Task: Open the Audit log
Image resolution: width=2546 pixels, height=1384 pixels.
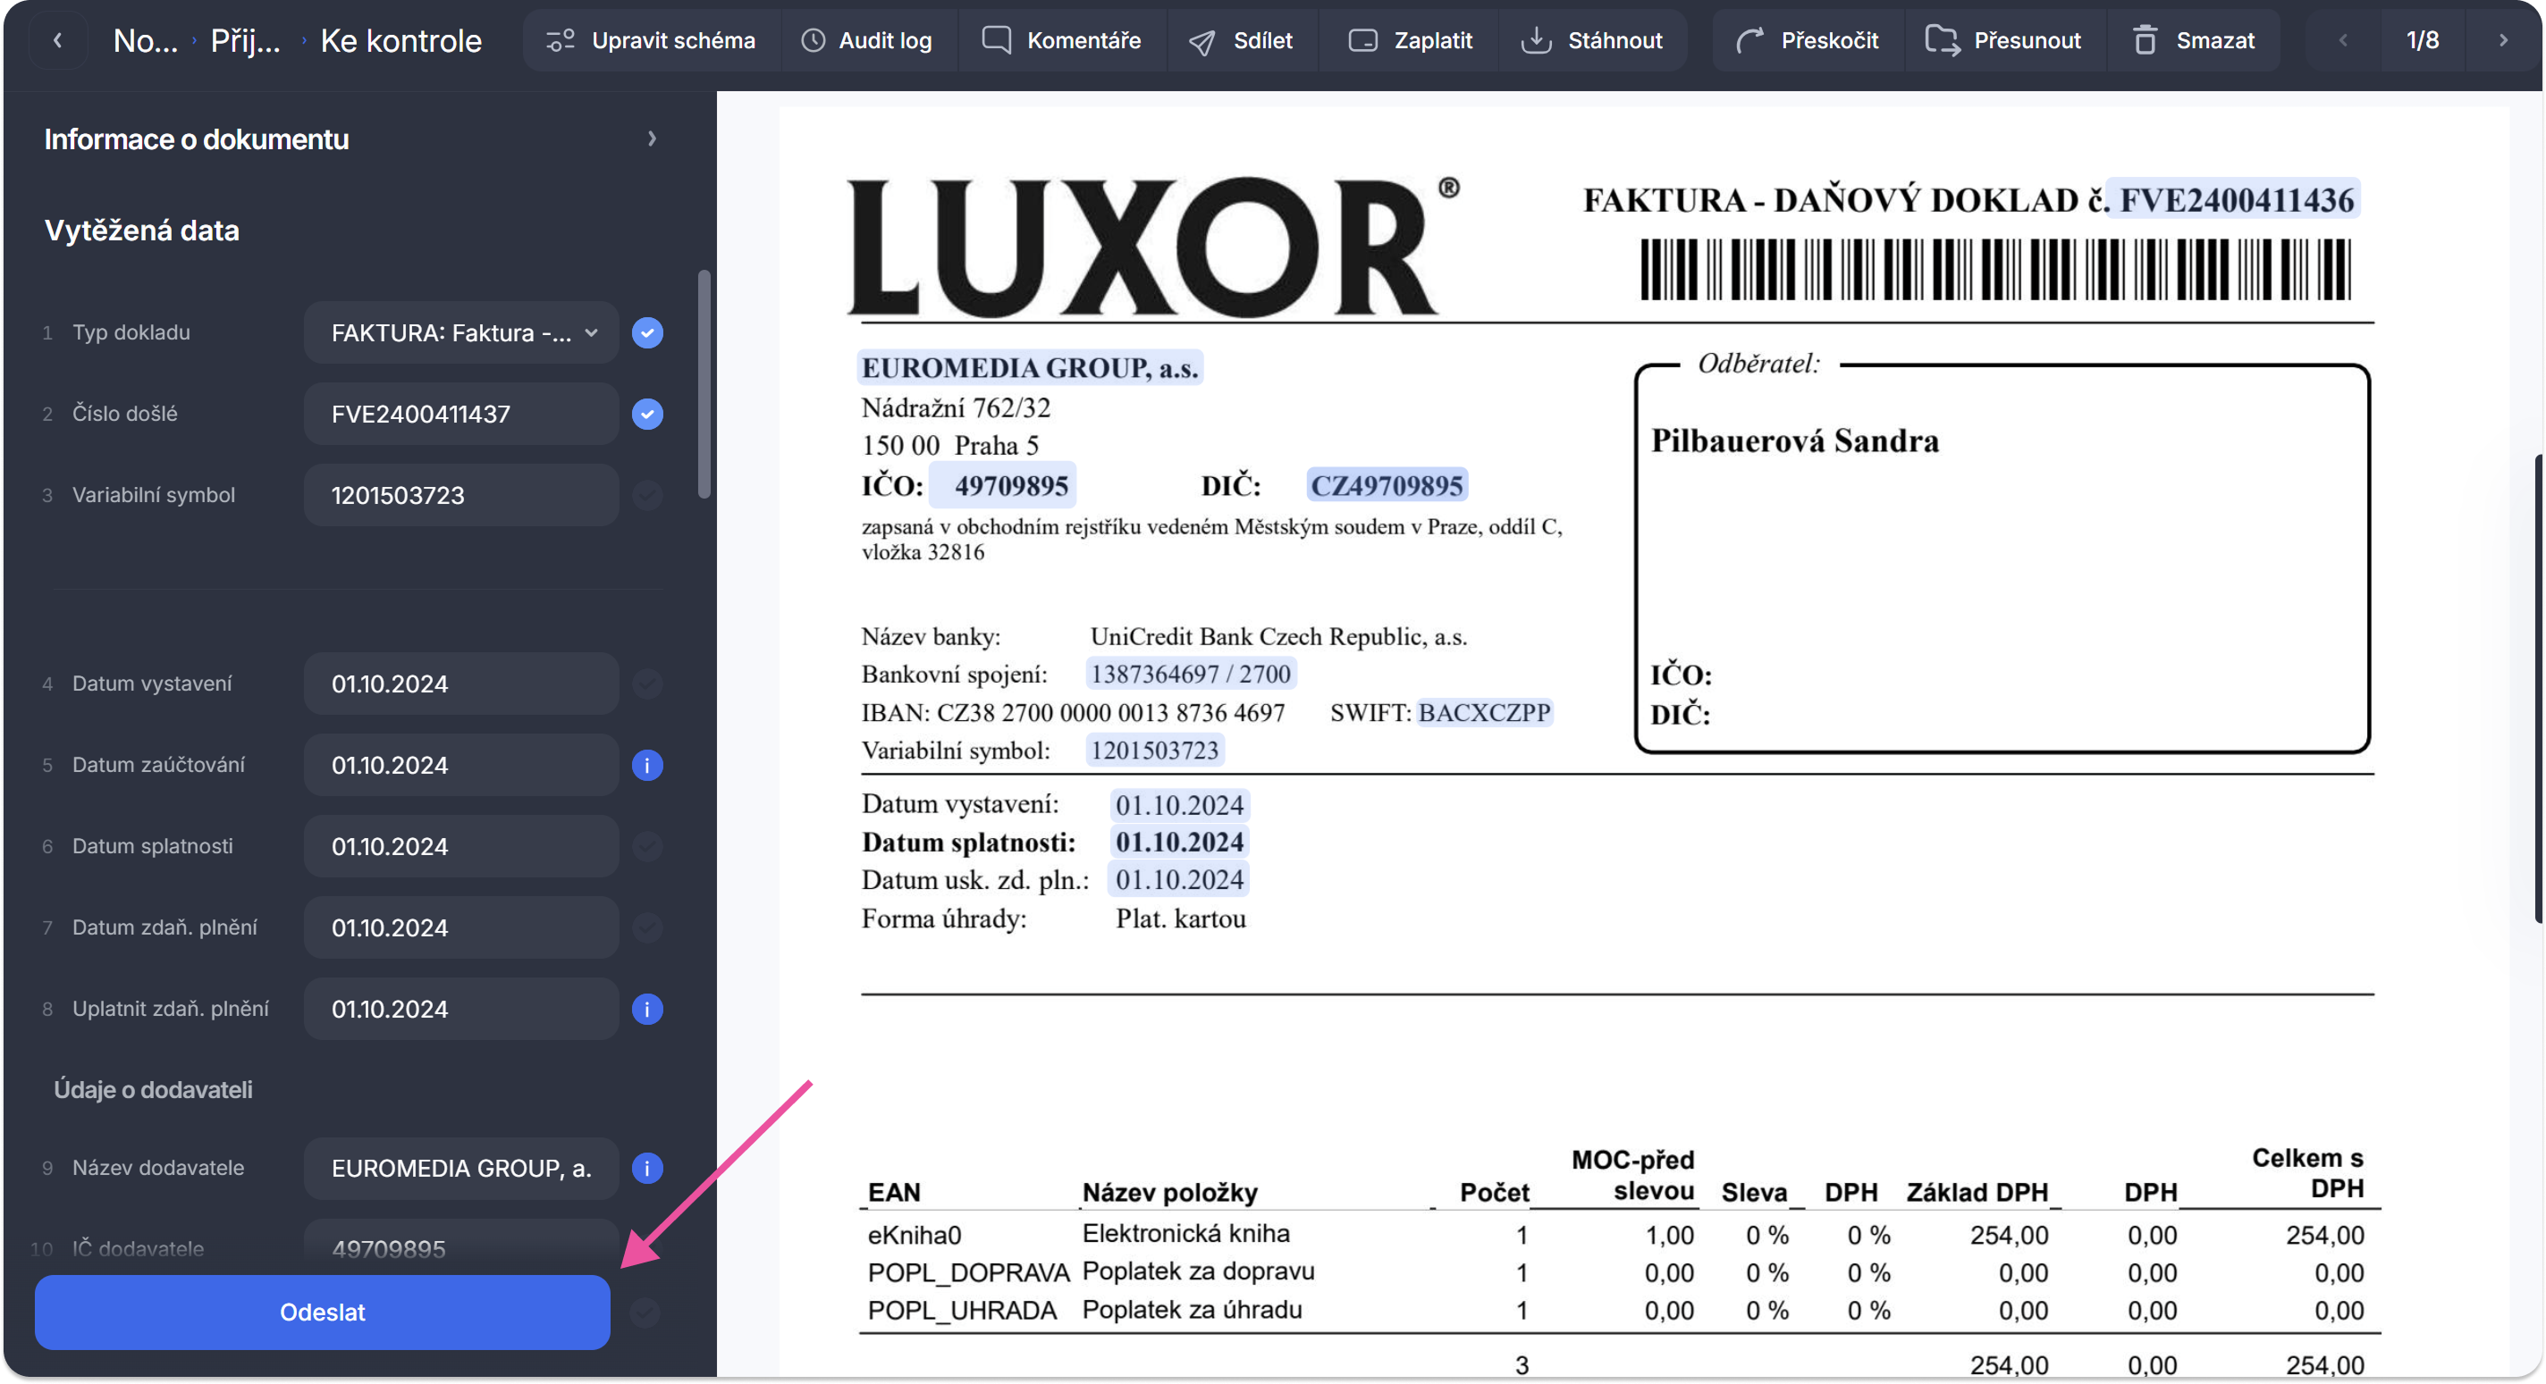Action: pyautogui.click(x=867, y=40)
